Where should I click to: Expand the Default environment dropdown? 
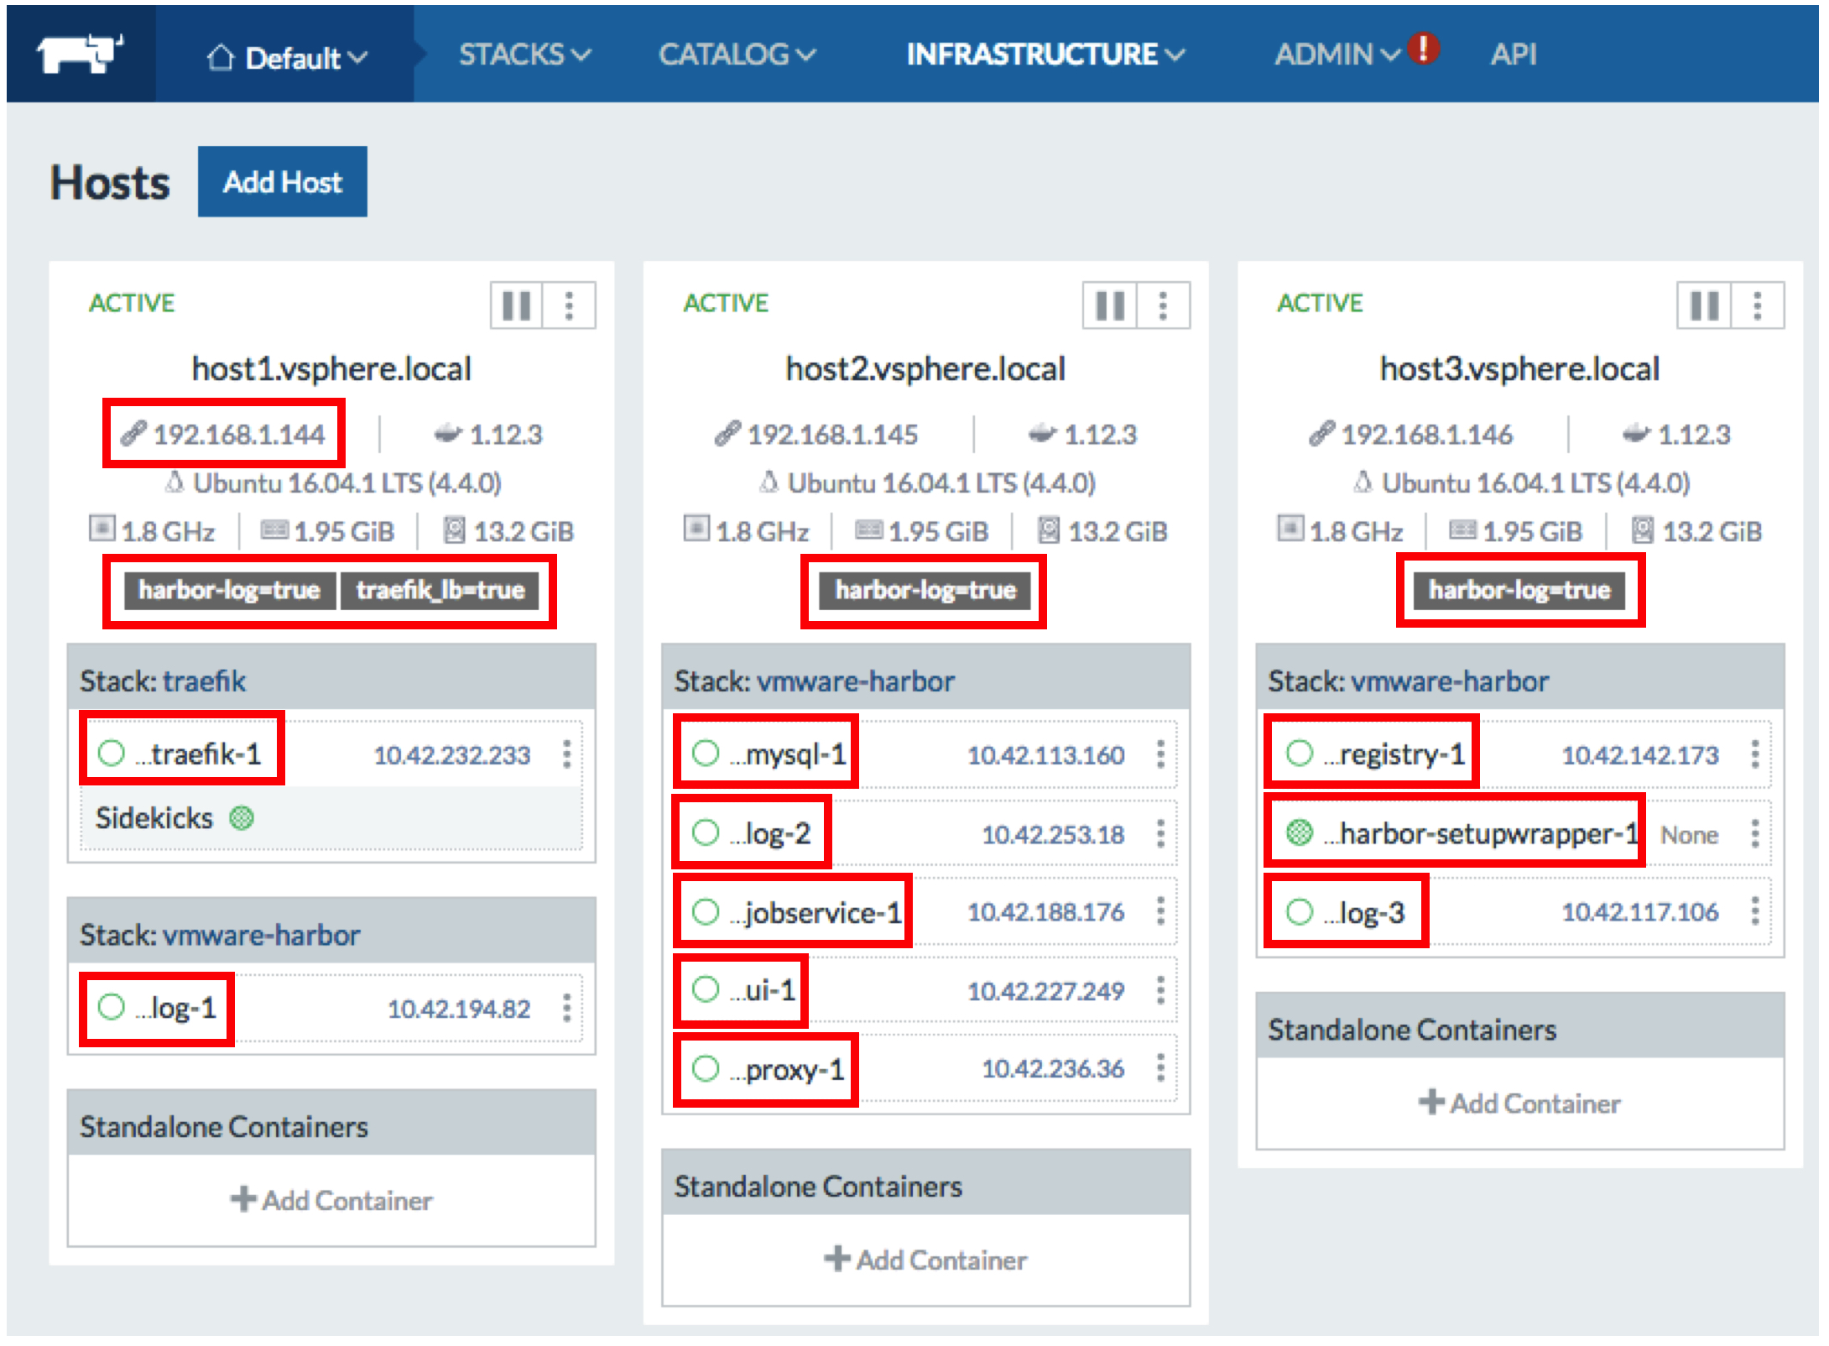click(x=287, y=58)
